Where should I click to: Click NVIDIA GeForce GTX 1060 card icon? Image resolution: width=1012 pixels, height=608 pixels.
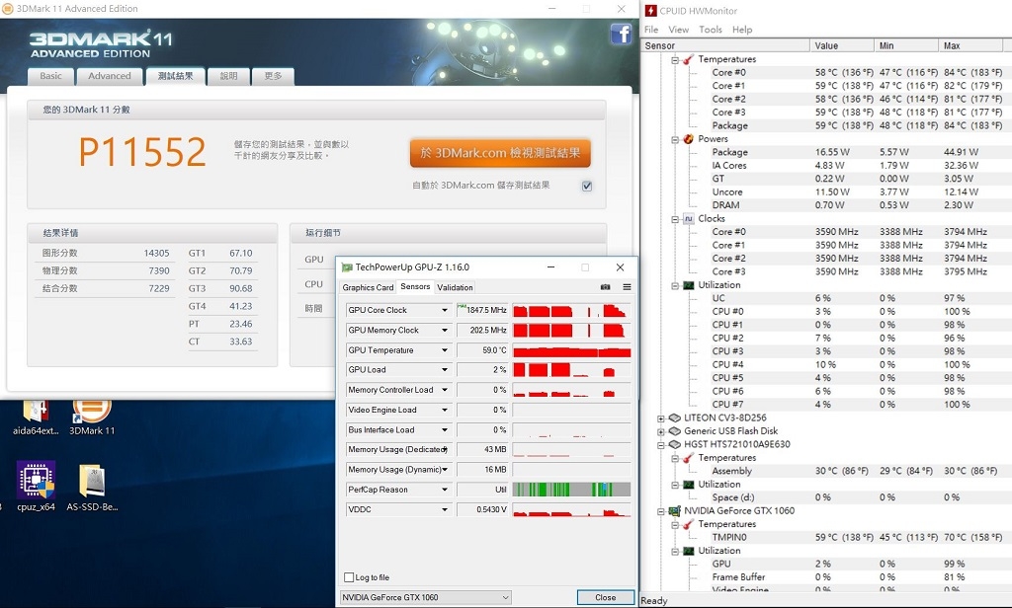click(674, 510)
